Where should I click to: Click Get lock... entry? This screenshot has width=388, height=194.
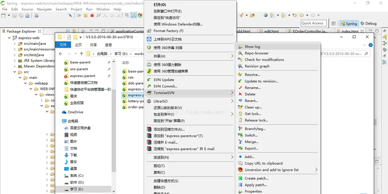coord(278,114)
